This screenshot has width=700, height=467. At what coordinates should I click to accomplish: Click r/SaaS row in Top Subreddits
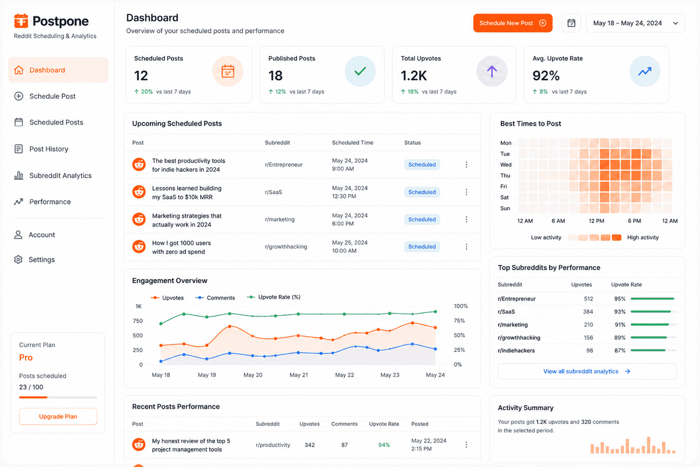click(x=587, y=312)
